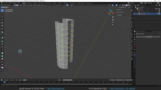This screenshot has width=161, height=90.
Task: Open outliner filter dropdown
Action: [x=157, y=5]
